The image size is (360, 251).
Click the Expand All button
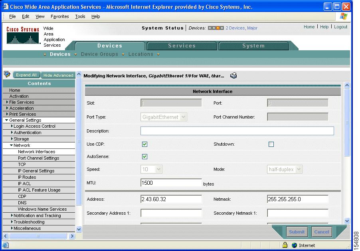[x=26, y=75]
